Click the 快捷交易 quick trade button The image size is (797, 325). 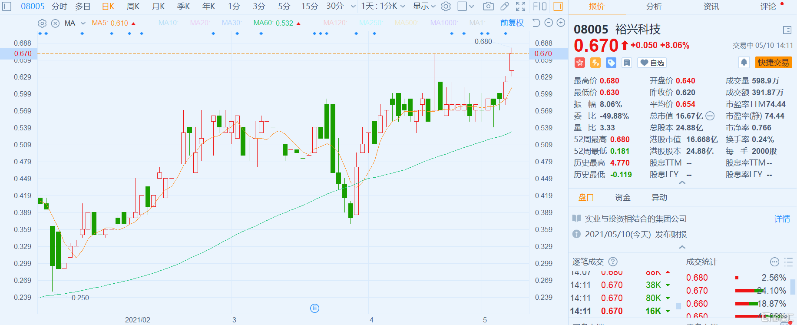click(x=773, y=63)
